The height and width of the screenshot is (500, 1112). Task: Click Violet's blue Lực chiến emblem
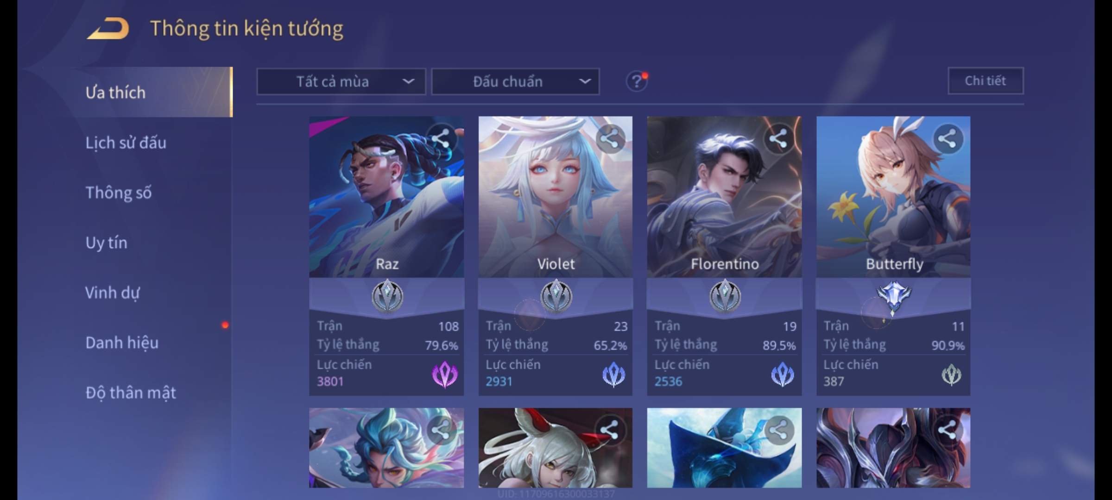pos(614,374)
